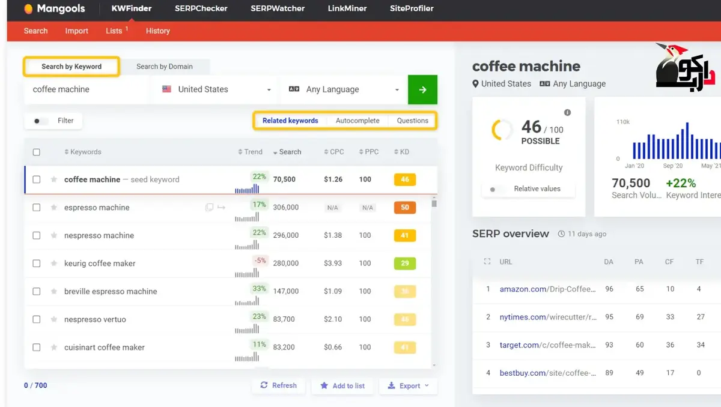Open the nytimes.com wirecutter result link
721x407 pixels.
point(547,317)
